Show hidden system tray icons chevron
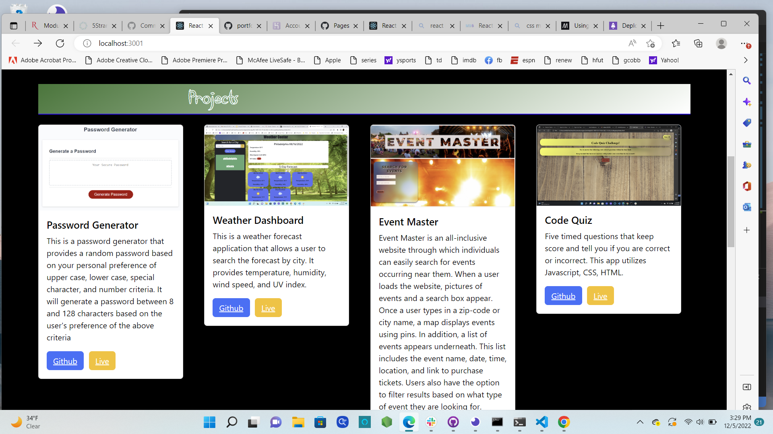This screenshot has height=434, width=773. pyautogui.click(x=640, y=422)
